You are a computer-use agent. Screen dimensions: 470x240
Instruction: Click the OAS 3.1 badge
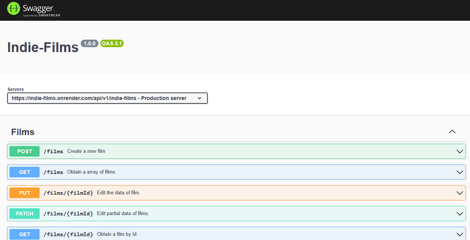point(112,43)
